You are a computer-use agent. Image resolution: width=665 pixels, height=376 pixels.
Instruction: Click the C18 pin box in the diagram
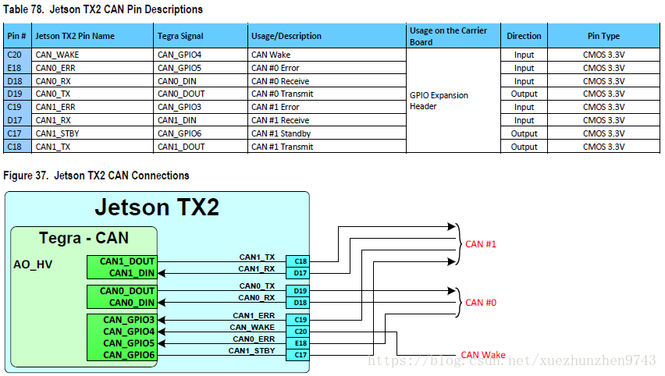[297, 261]
